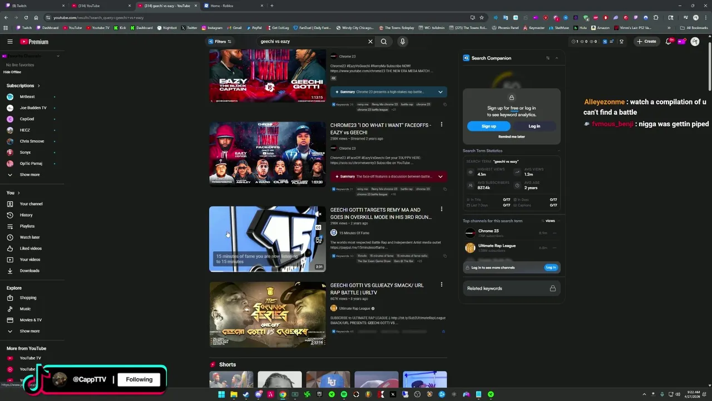Open the search Filters button

coord(220,41)
